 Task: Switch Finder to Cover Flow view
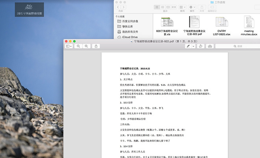tap(174, 7)
